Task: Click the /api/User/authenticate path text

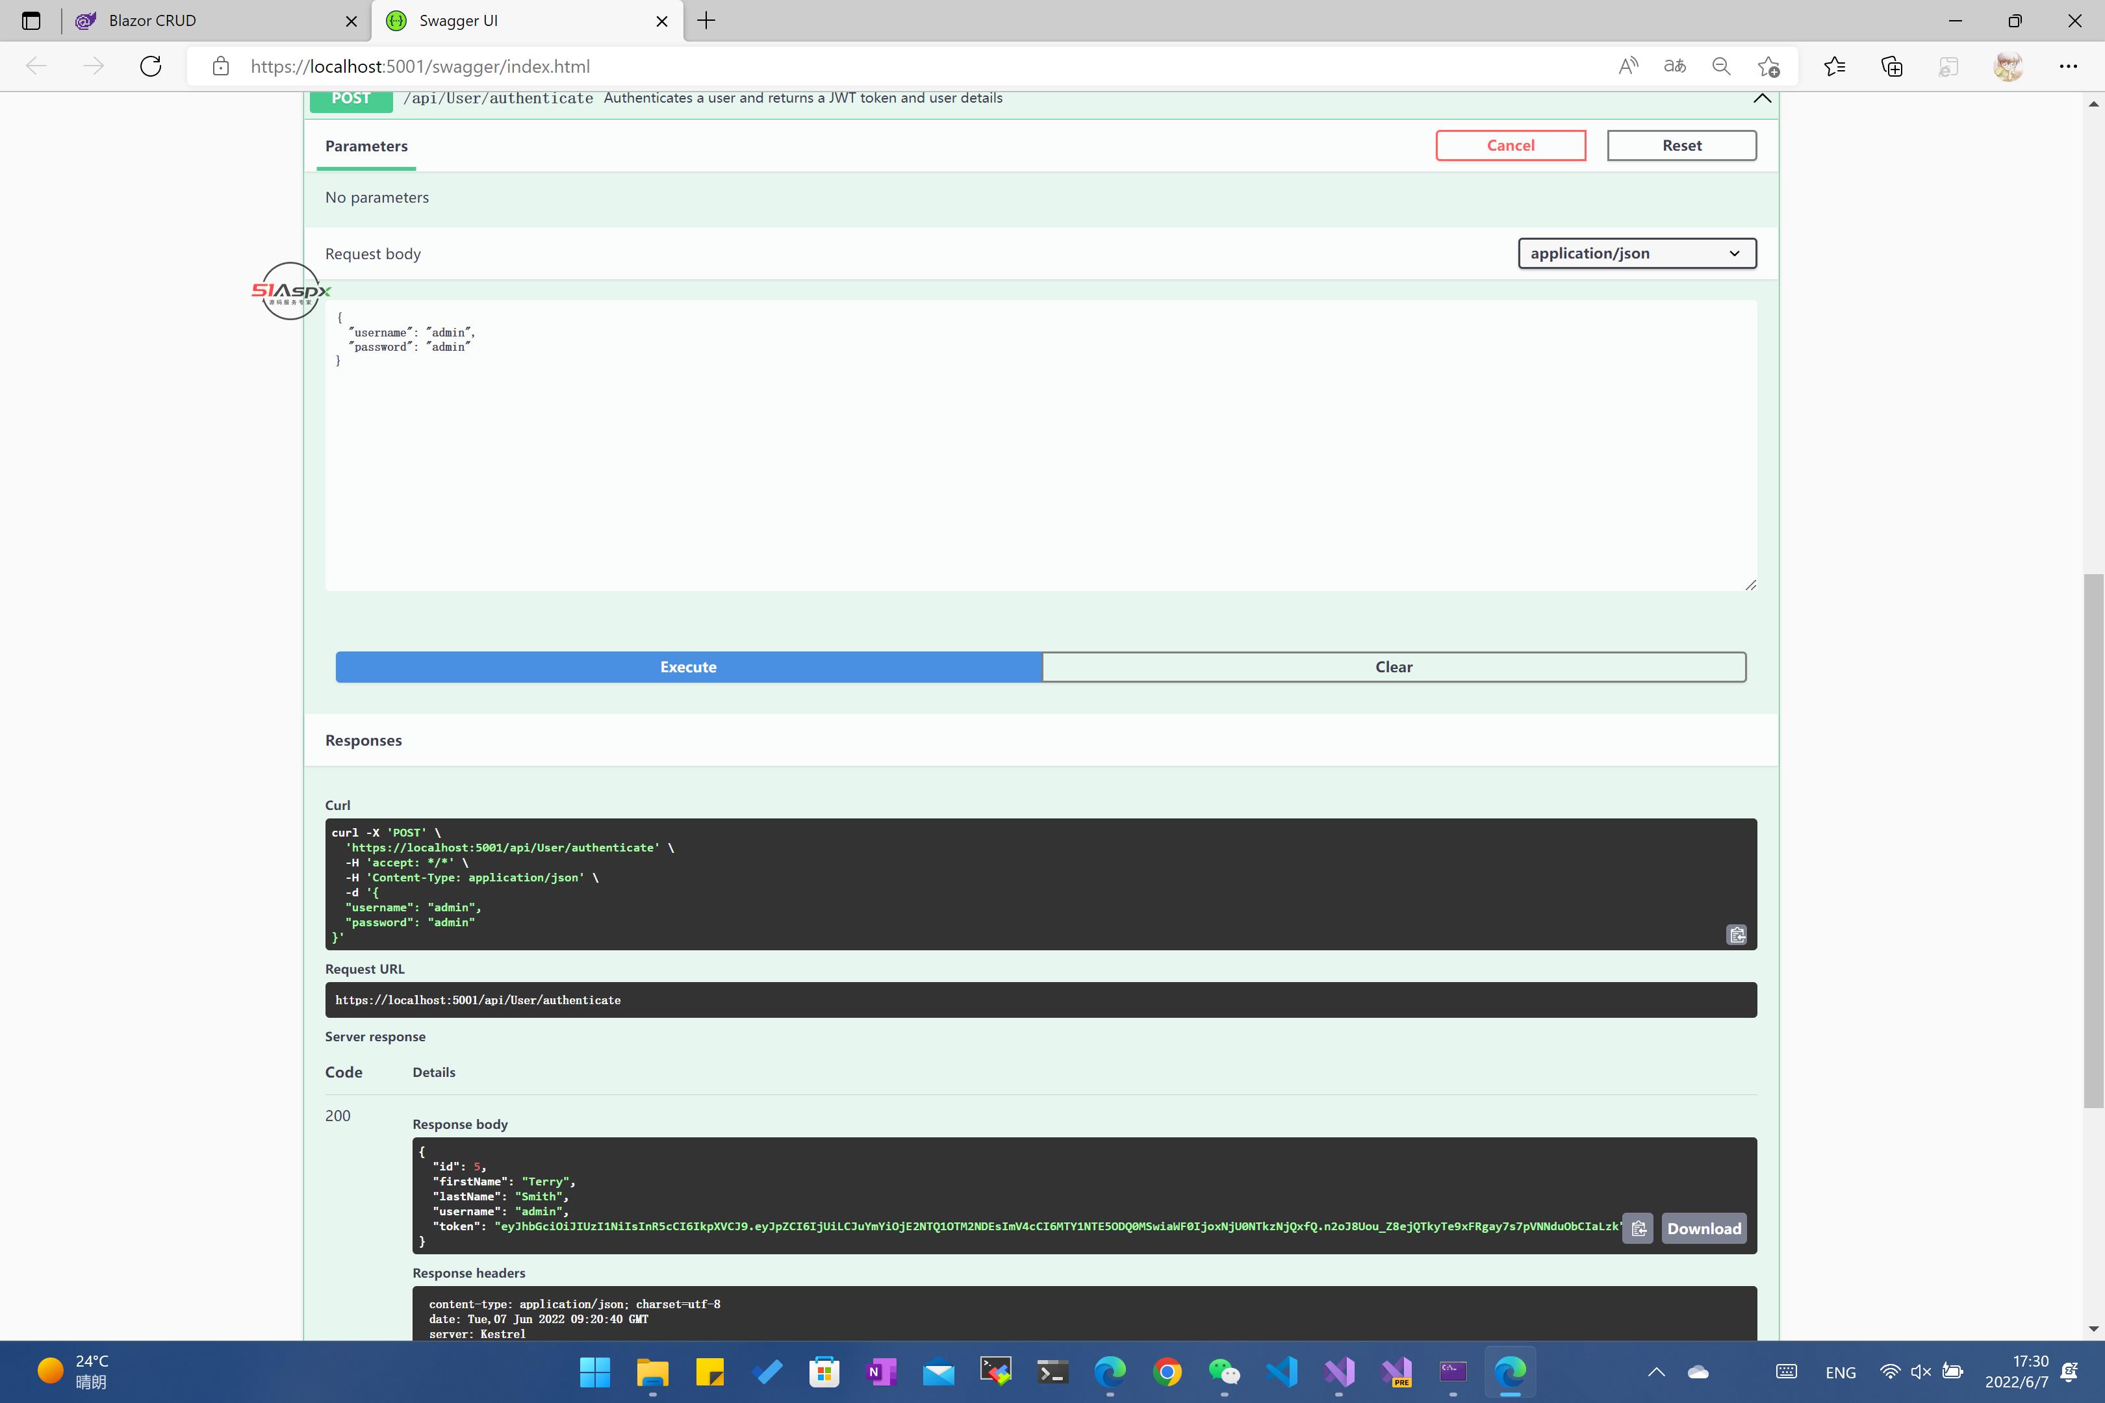Action: coord(498,99)
